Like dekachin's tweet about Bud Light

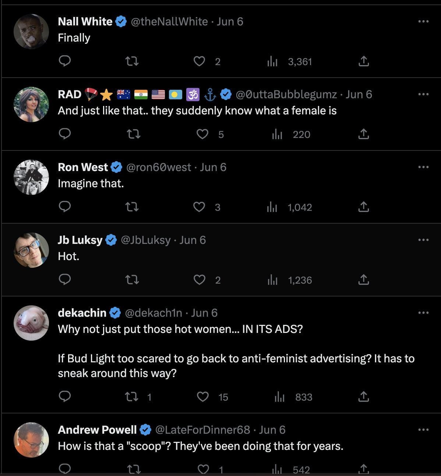(x=203, y=397)
